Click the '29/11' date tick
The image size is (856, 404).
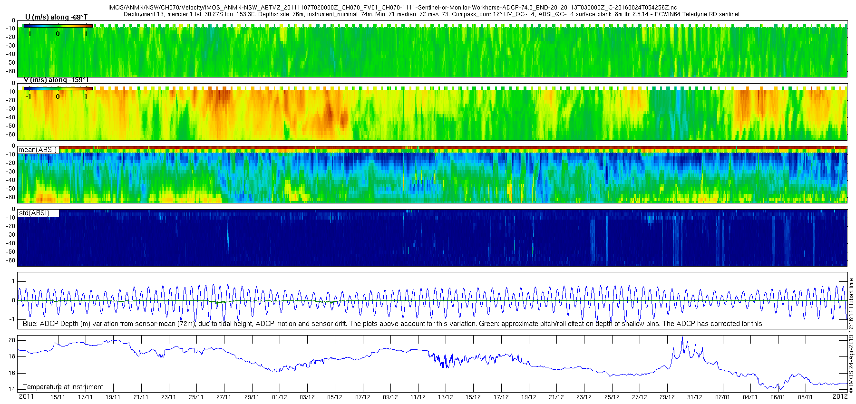252,397
